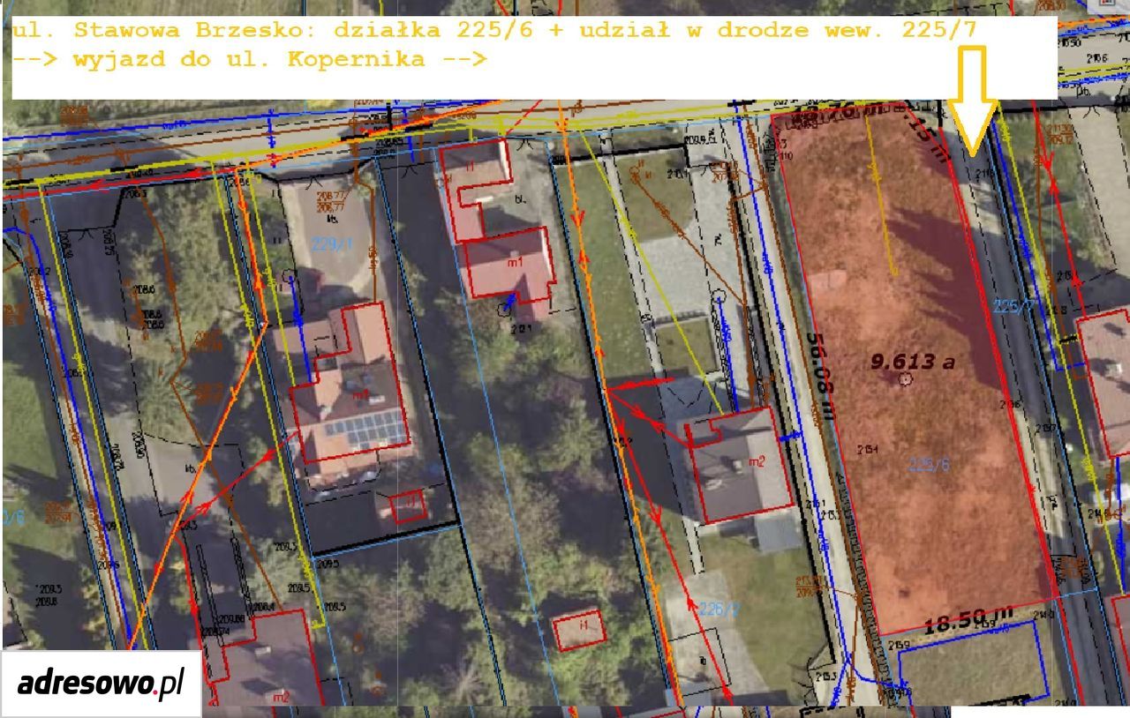1130x718 pixels.
Task: Click the yellow down arrow pointing to road 225/7
Action: tap(974, 101)
